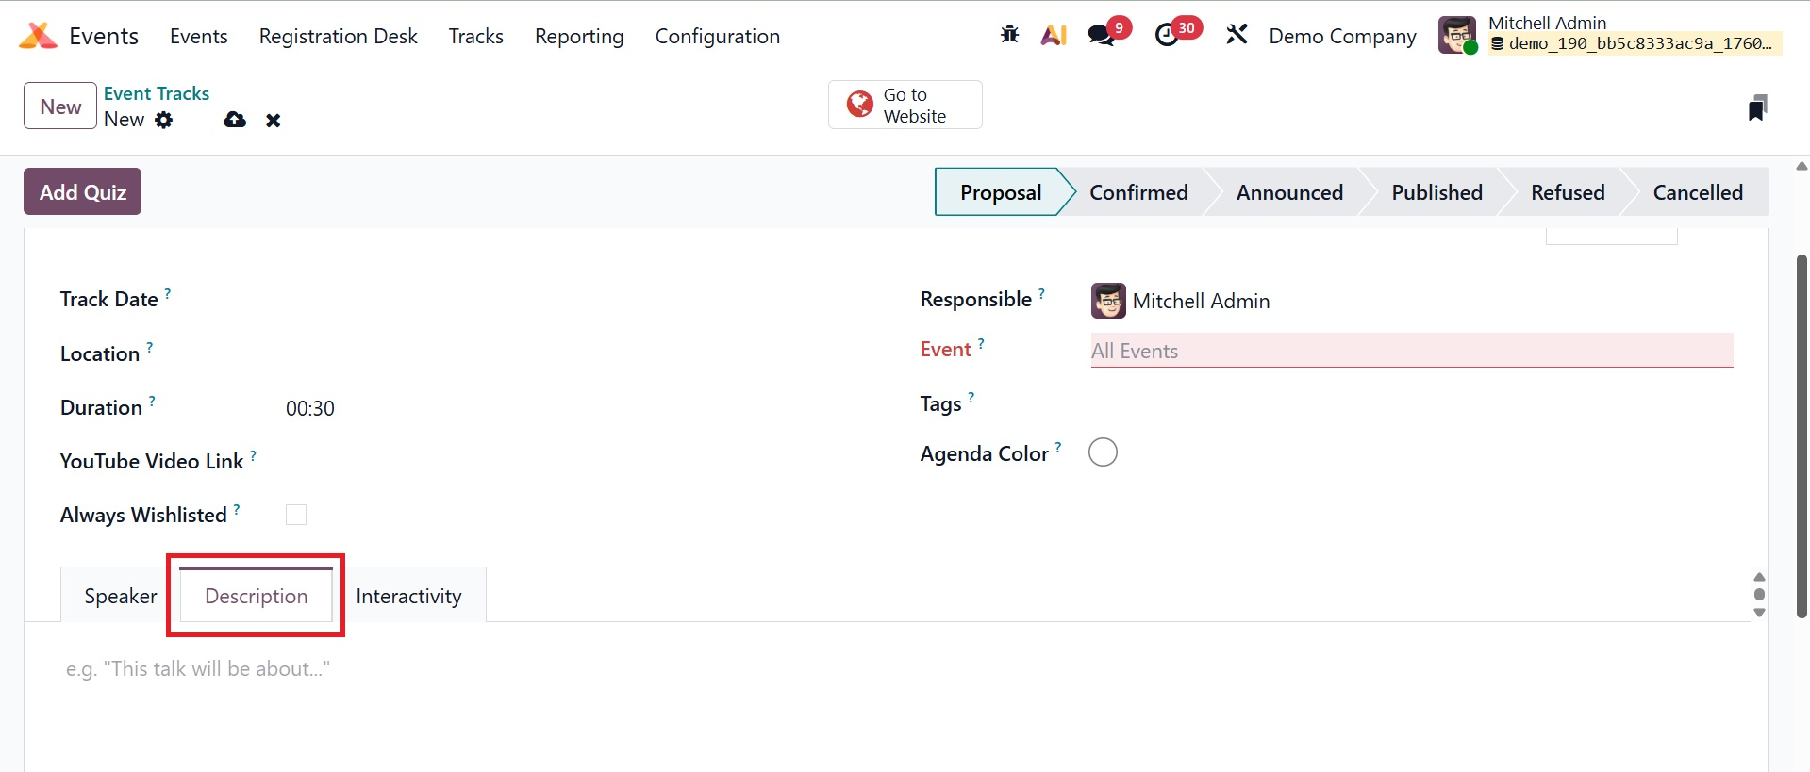Open the chat messages icon

[1101, 35]
